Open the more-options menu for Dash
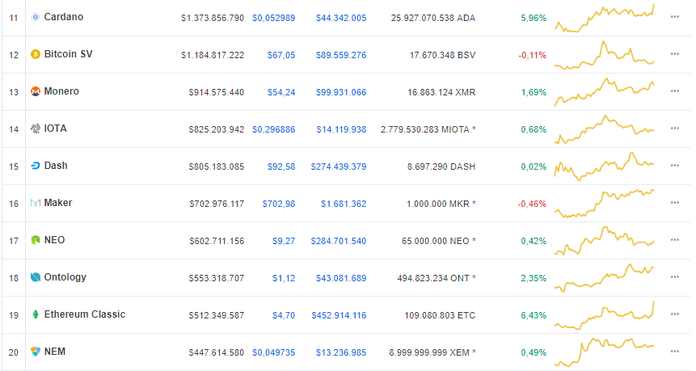696x371 pixels. point(675,166)
